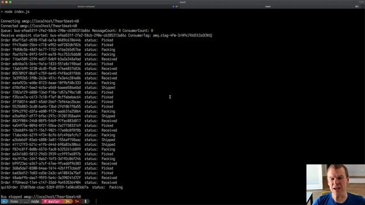Click order e2ba9bb7 'Shipped' status
365x205 pixels.
point(108,116)
